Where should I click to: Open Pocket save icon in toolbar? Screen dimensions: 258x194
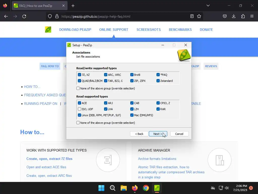pos(225,16)
